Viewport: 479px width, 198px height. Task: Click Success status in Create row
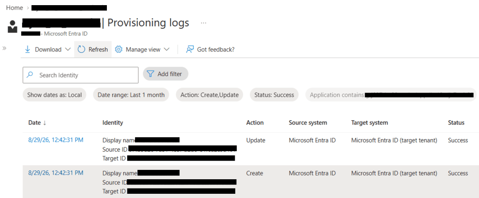(x=458, y=173)
